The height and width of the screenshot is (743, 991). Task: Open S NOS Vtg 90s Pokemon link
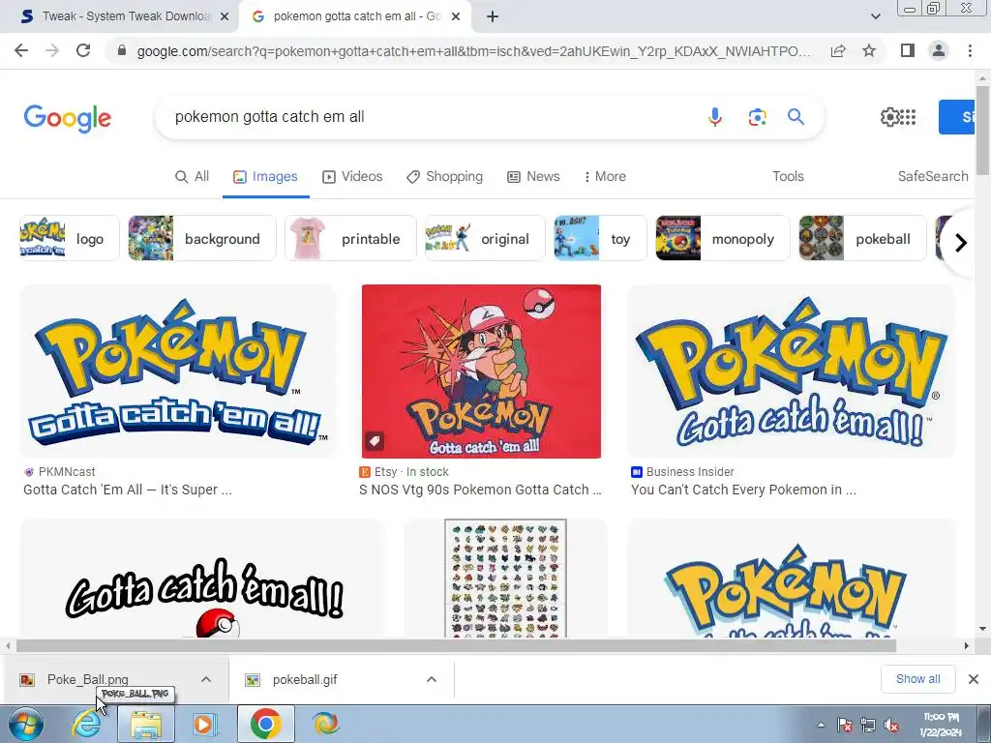pos(480,490)
